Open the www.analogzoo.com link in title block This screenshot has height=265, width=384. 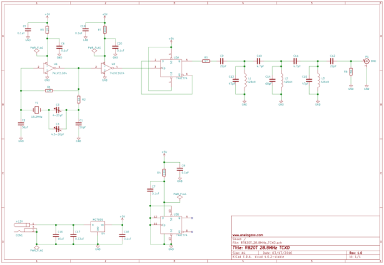click(x=248, y=235)
